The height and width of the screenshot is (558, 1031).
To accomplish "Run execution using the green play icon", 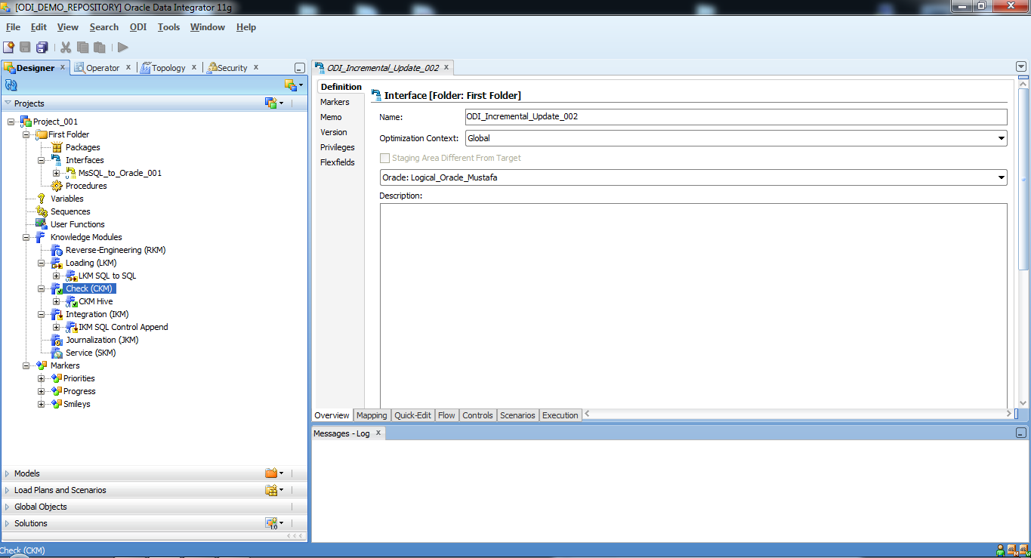I will [x=122, y=46].
